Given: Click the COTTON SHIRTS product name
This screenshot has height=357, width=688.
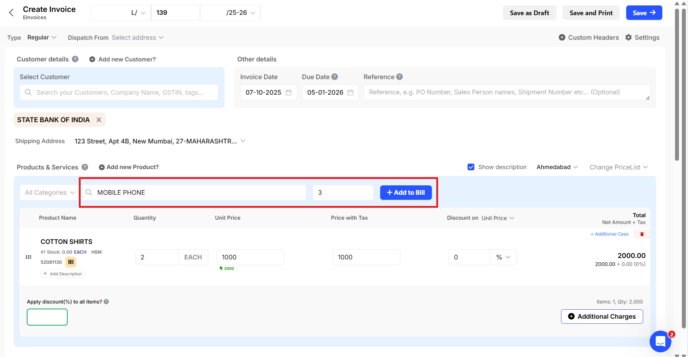Looking at the screenshot, I should point(67,242).
